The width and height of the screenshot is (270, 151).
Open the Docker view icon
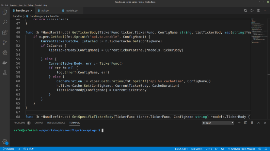coord(5,63)
